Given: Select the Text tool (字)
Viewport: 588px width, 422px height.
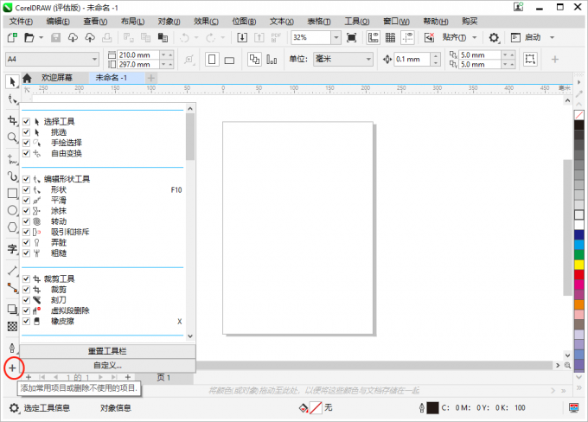Looking at the screenshot, I should [x=12, y=249].
